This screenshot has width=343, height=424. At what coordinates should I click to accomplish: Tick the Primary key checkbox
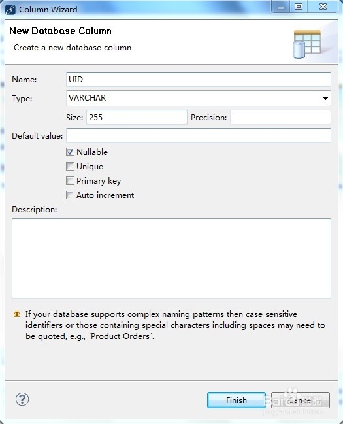[70, 180]
